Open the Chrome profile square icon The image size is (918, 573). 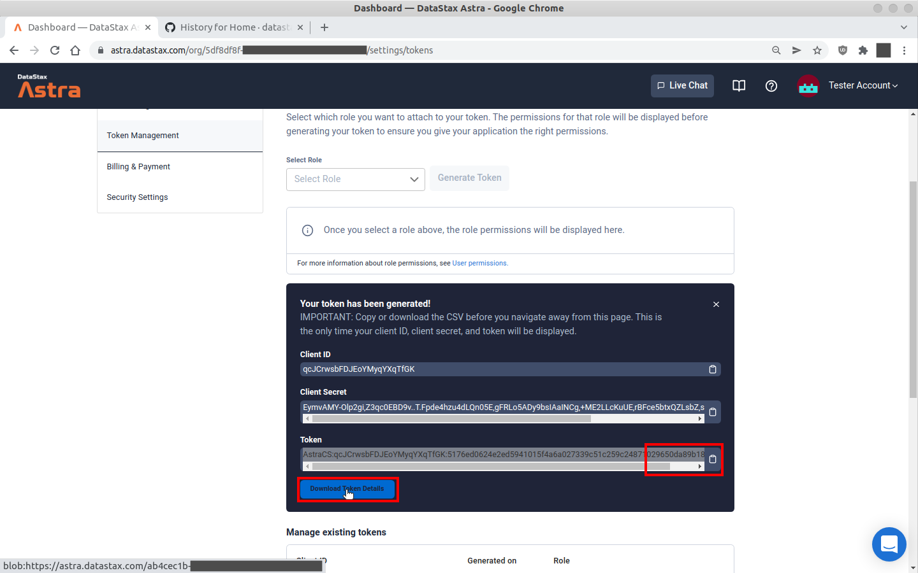pos(884,50)
